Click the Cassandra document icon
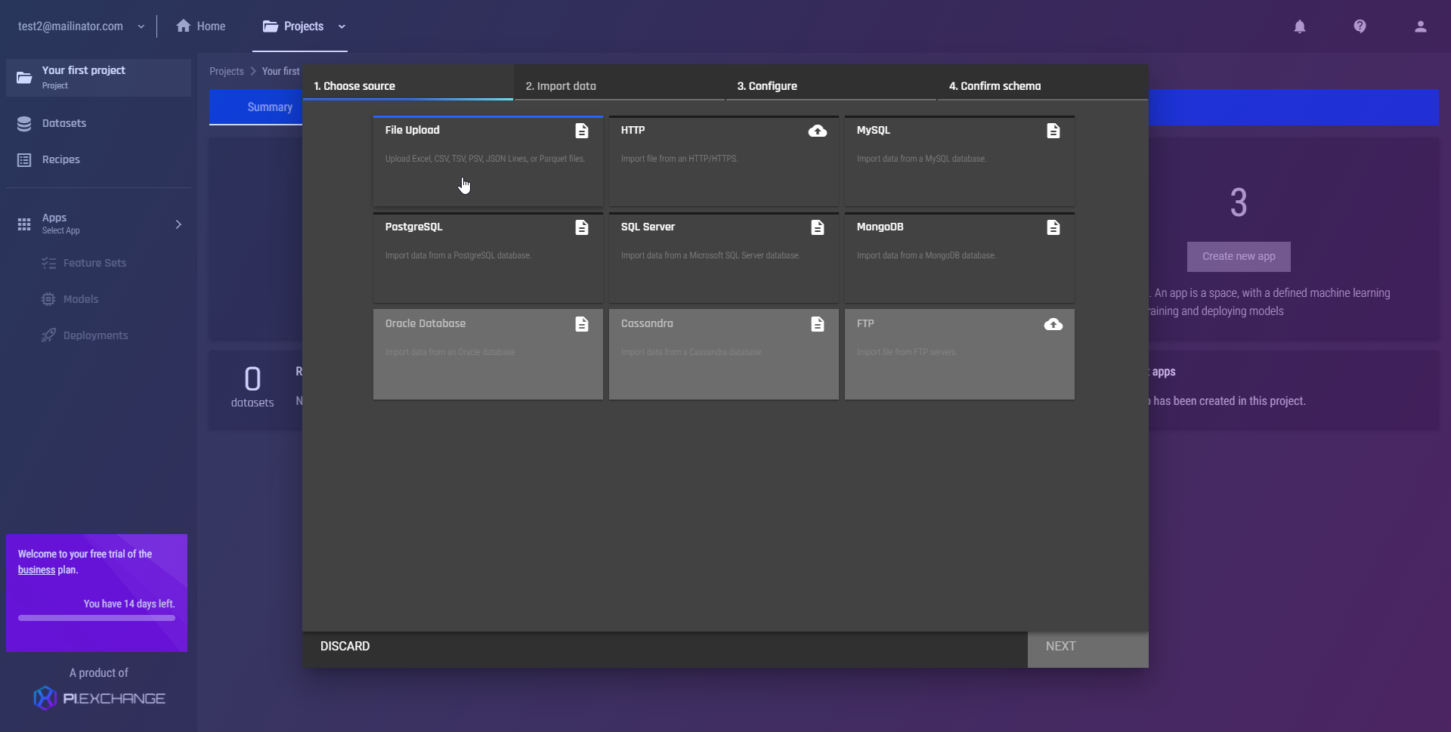The image size is (1451, 732). coord(817,324)
